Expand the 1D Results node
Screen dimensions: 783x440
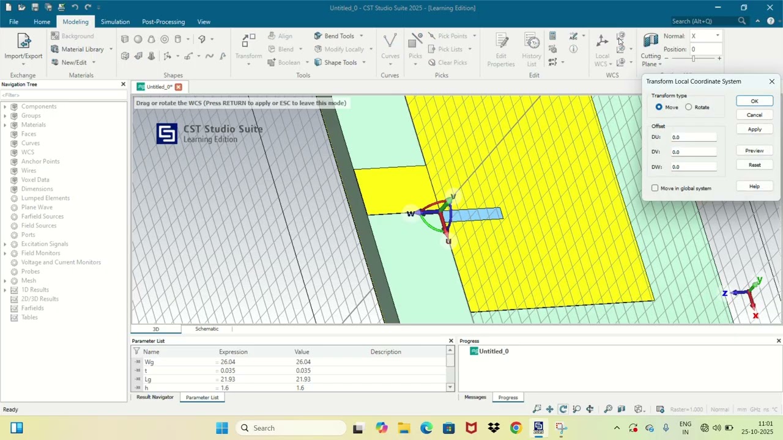6,290
